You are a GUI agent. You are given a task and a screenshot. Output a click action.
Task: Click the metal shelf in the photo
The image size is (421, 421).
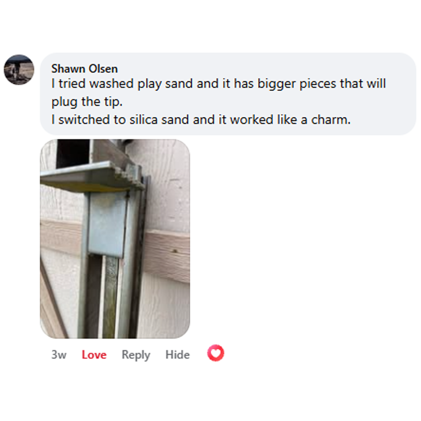pos(91,176)
